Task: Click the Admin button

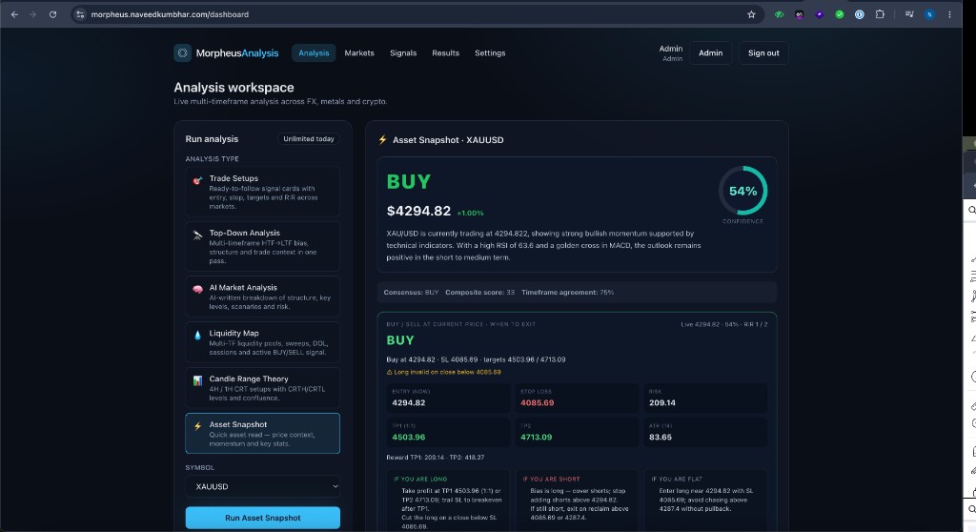Action: [710, 53]
